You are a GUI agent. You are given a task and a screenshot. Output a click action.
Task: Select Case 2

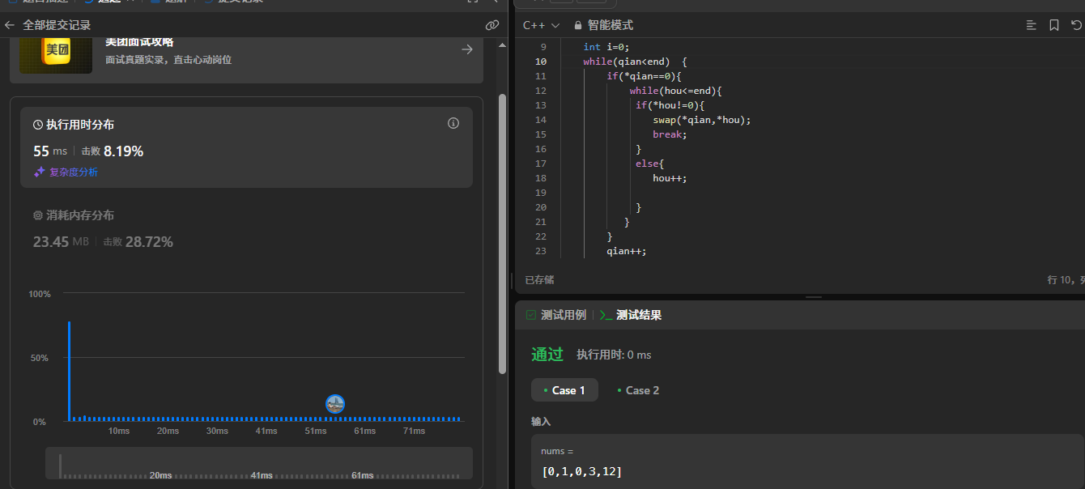tap(638, 390)
